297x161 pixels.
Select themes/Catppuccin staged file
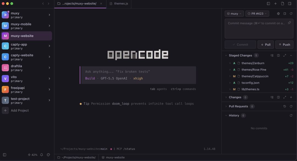point(259,76)
